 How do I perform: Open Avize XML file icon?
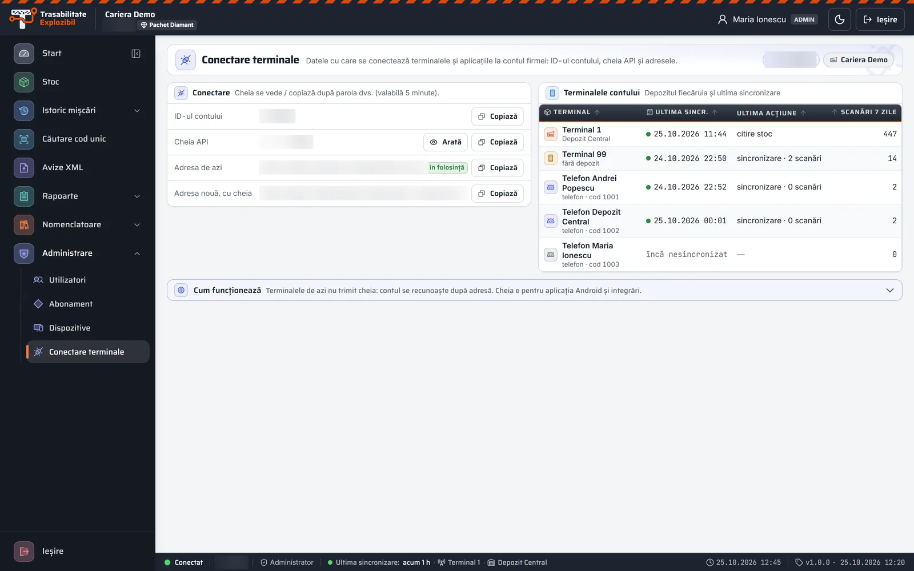point(24,167)
